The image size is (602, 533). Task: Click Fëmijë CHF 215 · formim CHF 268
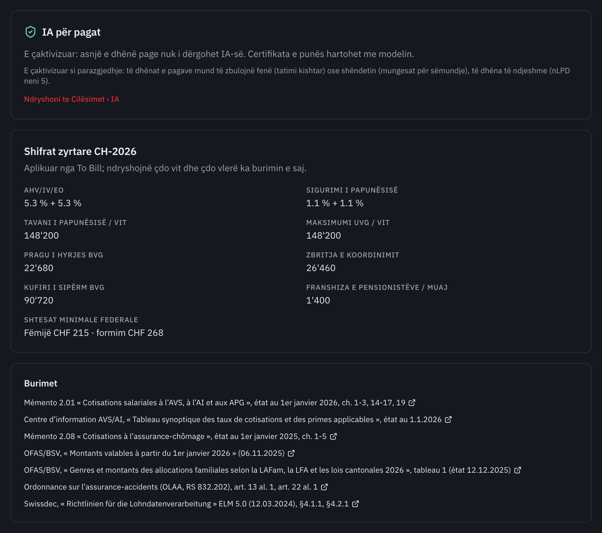pos(94,333)
